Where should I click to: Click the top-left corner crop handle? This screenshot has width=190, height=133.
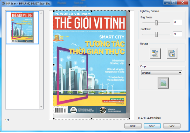tap(54, 11)
